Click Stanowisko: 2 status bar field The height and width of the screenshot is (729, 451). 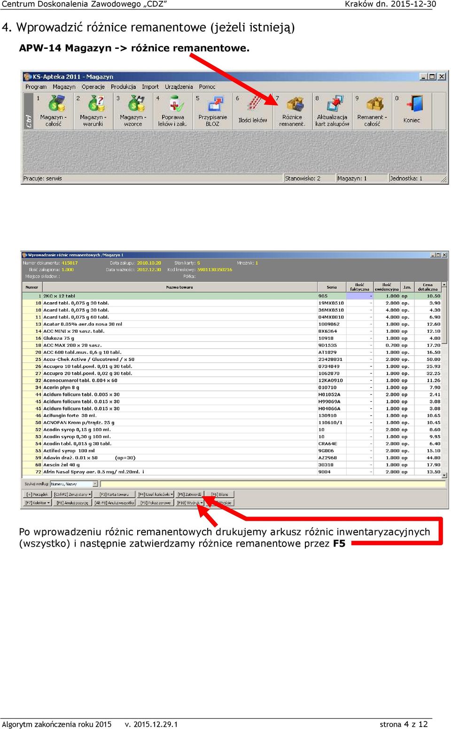pyautogui.click(x=309, y=179)
